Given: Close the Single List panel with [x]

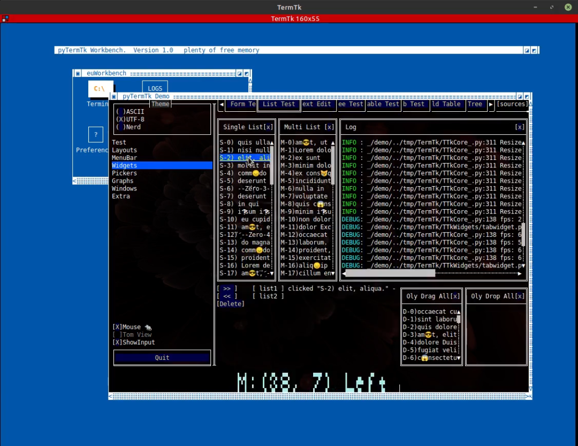Looking at the screenshot, I should pos(269,127).
